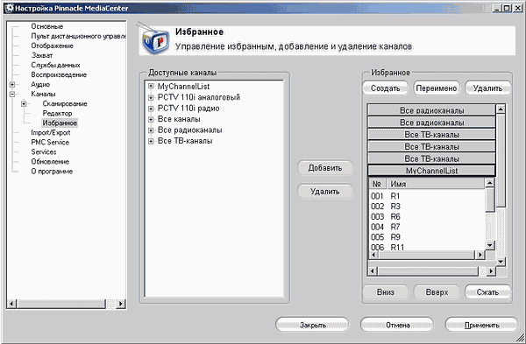Image resolution: width=526 pixels, height=344 pixels.
Task: Select Избранное in the settings tree
Action: pyautogui.click(x=60, y=123)
